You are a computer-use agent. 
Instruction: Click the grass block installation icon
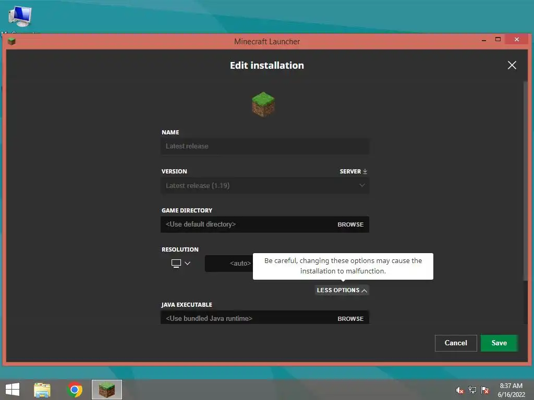click(x=263, y=104)
